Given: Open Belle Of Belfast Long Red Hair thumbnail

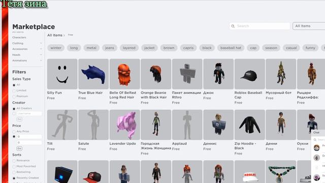Looking at the screenshot, I should tap(125, 74).
